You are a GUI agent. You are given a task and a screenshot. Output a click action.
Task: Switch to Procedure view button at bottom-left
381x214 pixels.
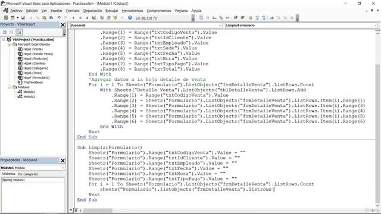71,210
